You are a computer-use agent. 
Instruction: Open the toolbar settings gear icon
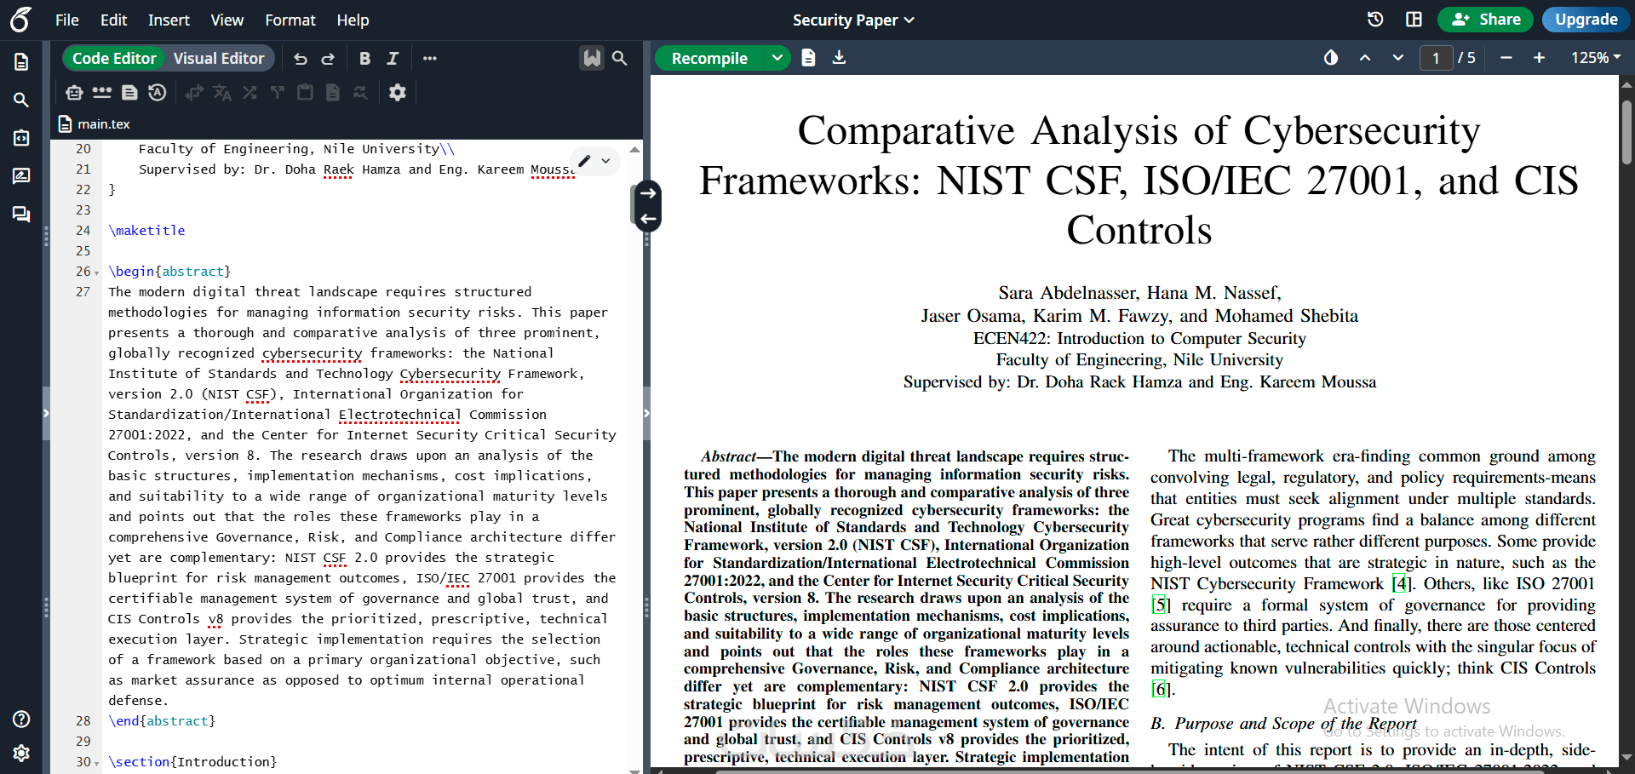[x=398, y=92]
